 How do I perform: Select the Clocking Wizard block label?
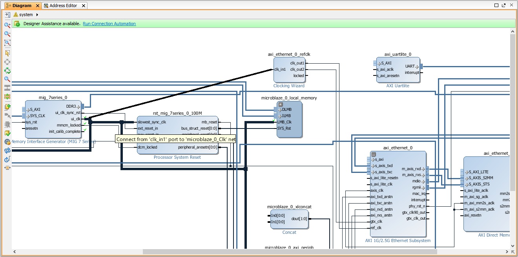[289, 86]
